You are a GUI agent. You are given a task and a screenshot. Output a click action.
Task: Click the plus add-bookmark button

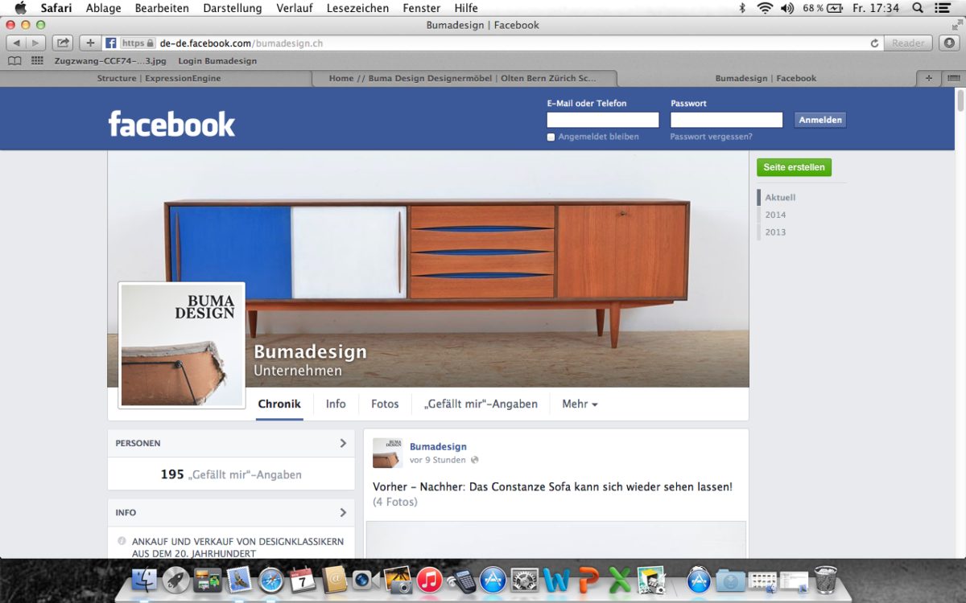[89, 43]
